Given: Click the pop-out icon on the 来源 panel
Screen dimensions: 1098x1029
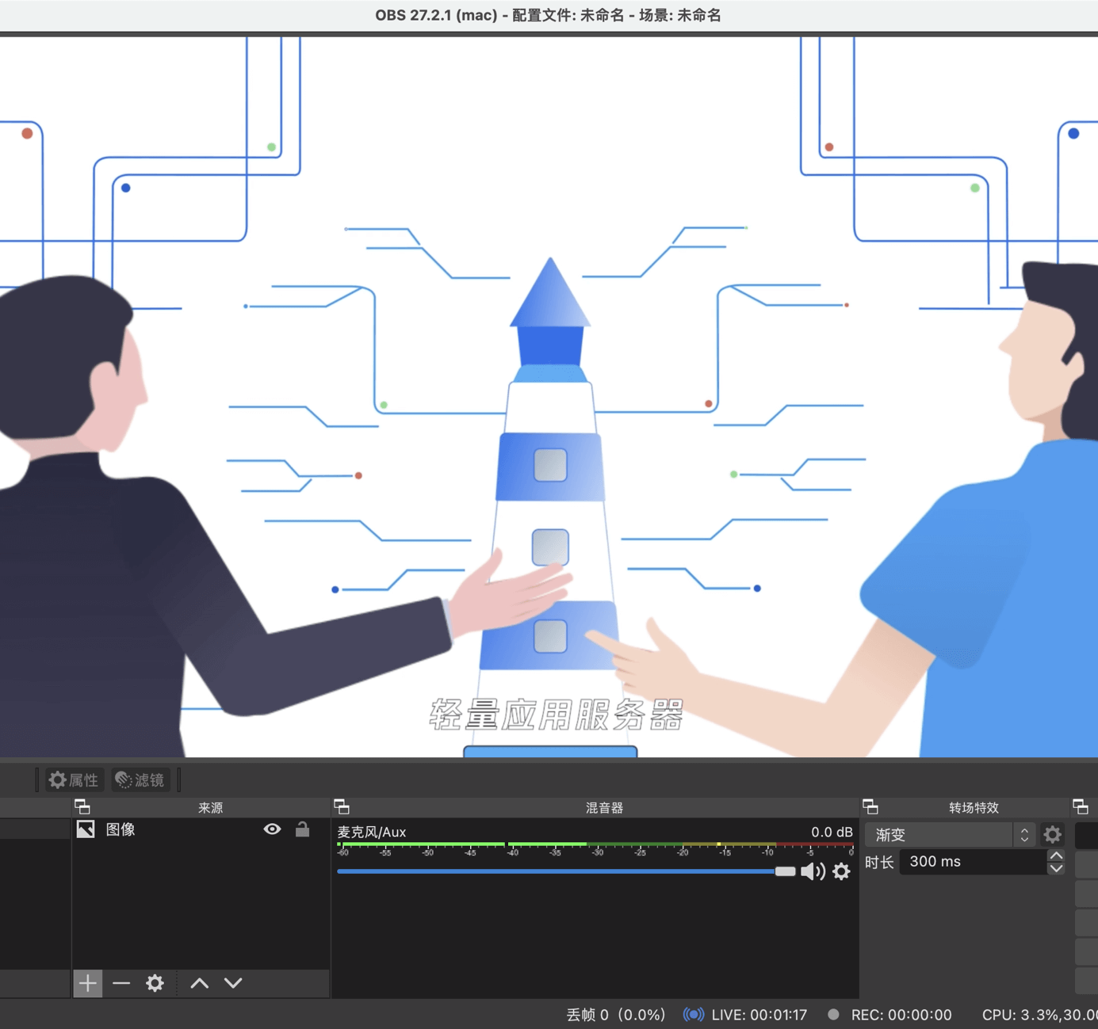Looking at the screenshot, I should (83, 806).
